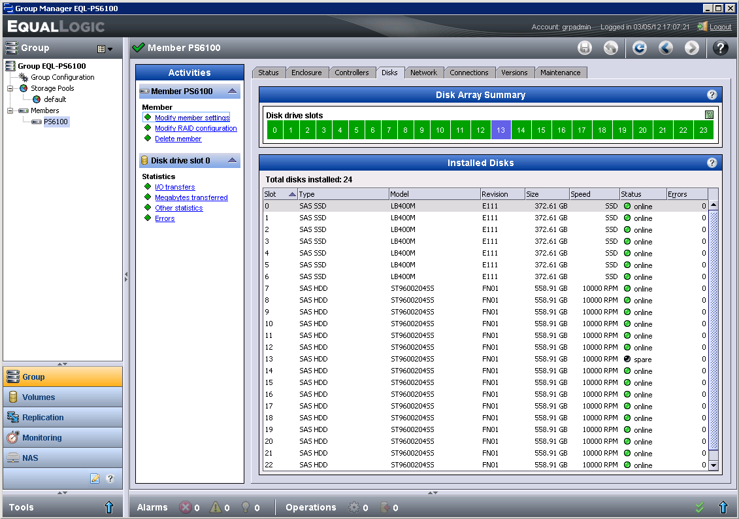Open the Errors statistics link
739x519 pixels.
click(x=165, y=218)
